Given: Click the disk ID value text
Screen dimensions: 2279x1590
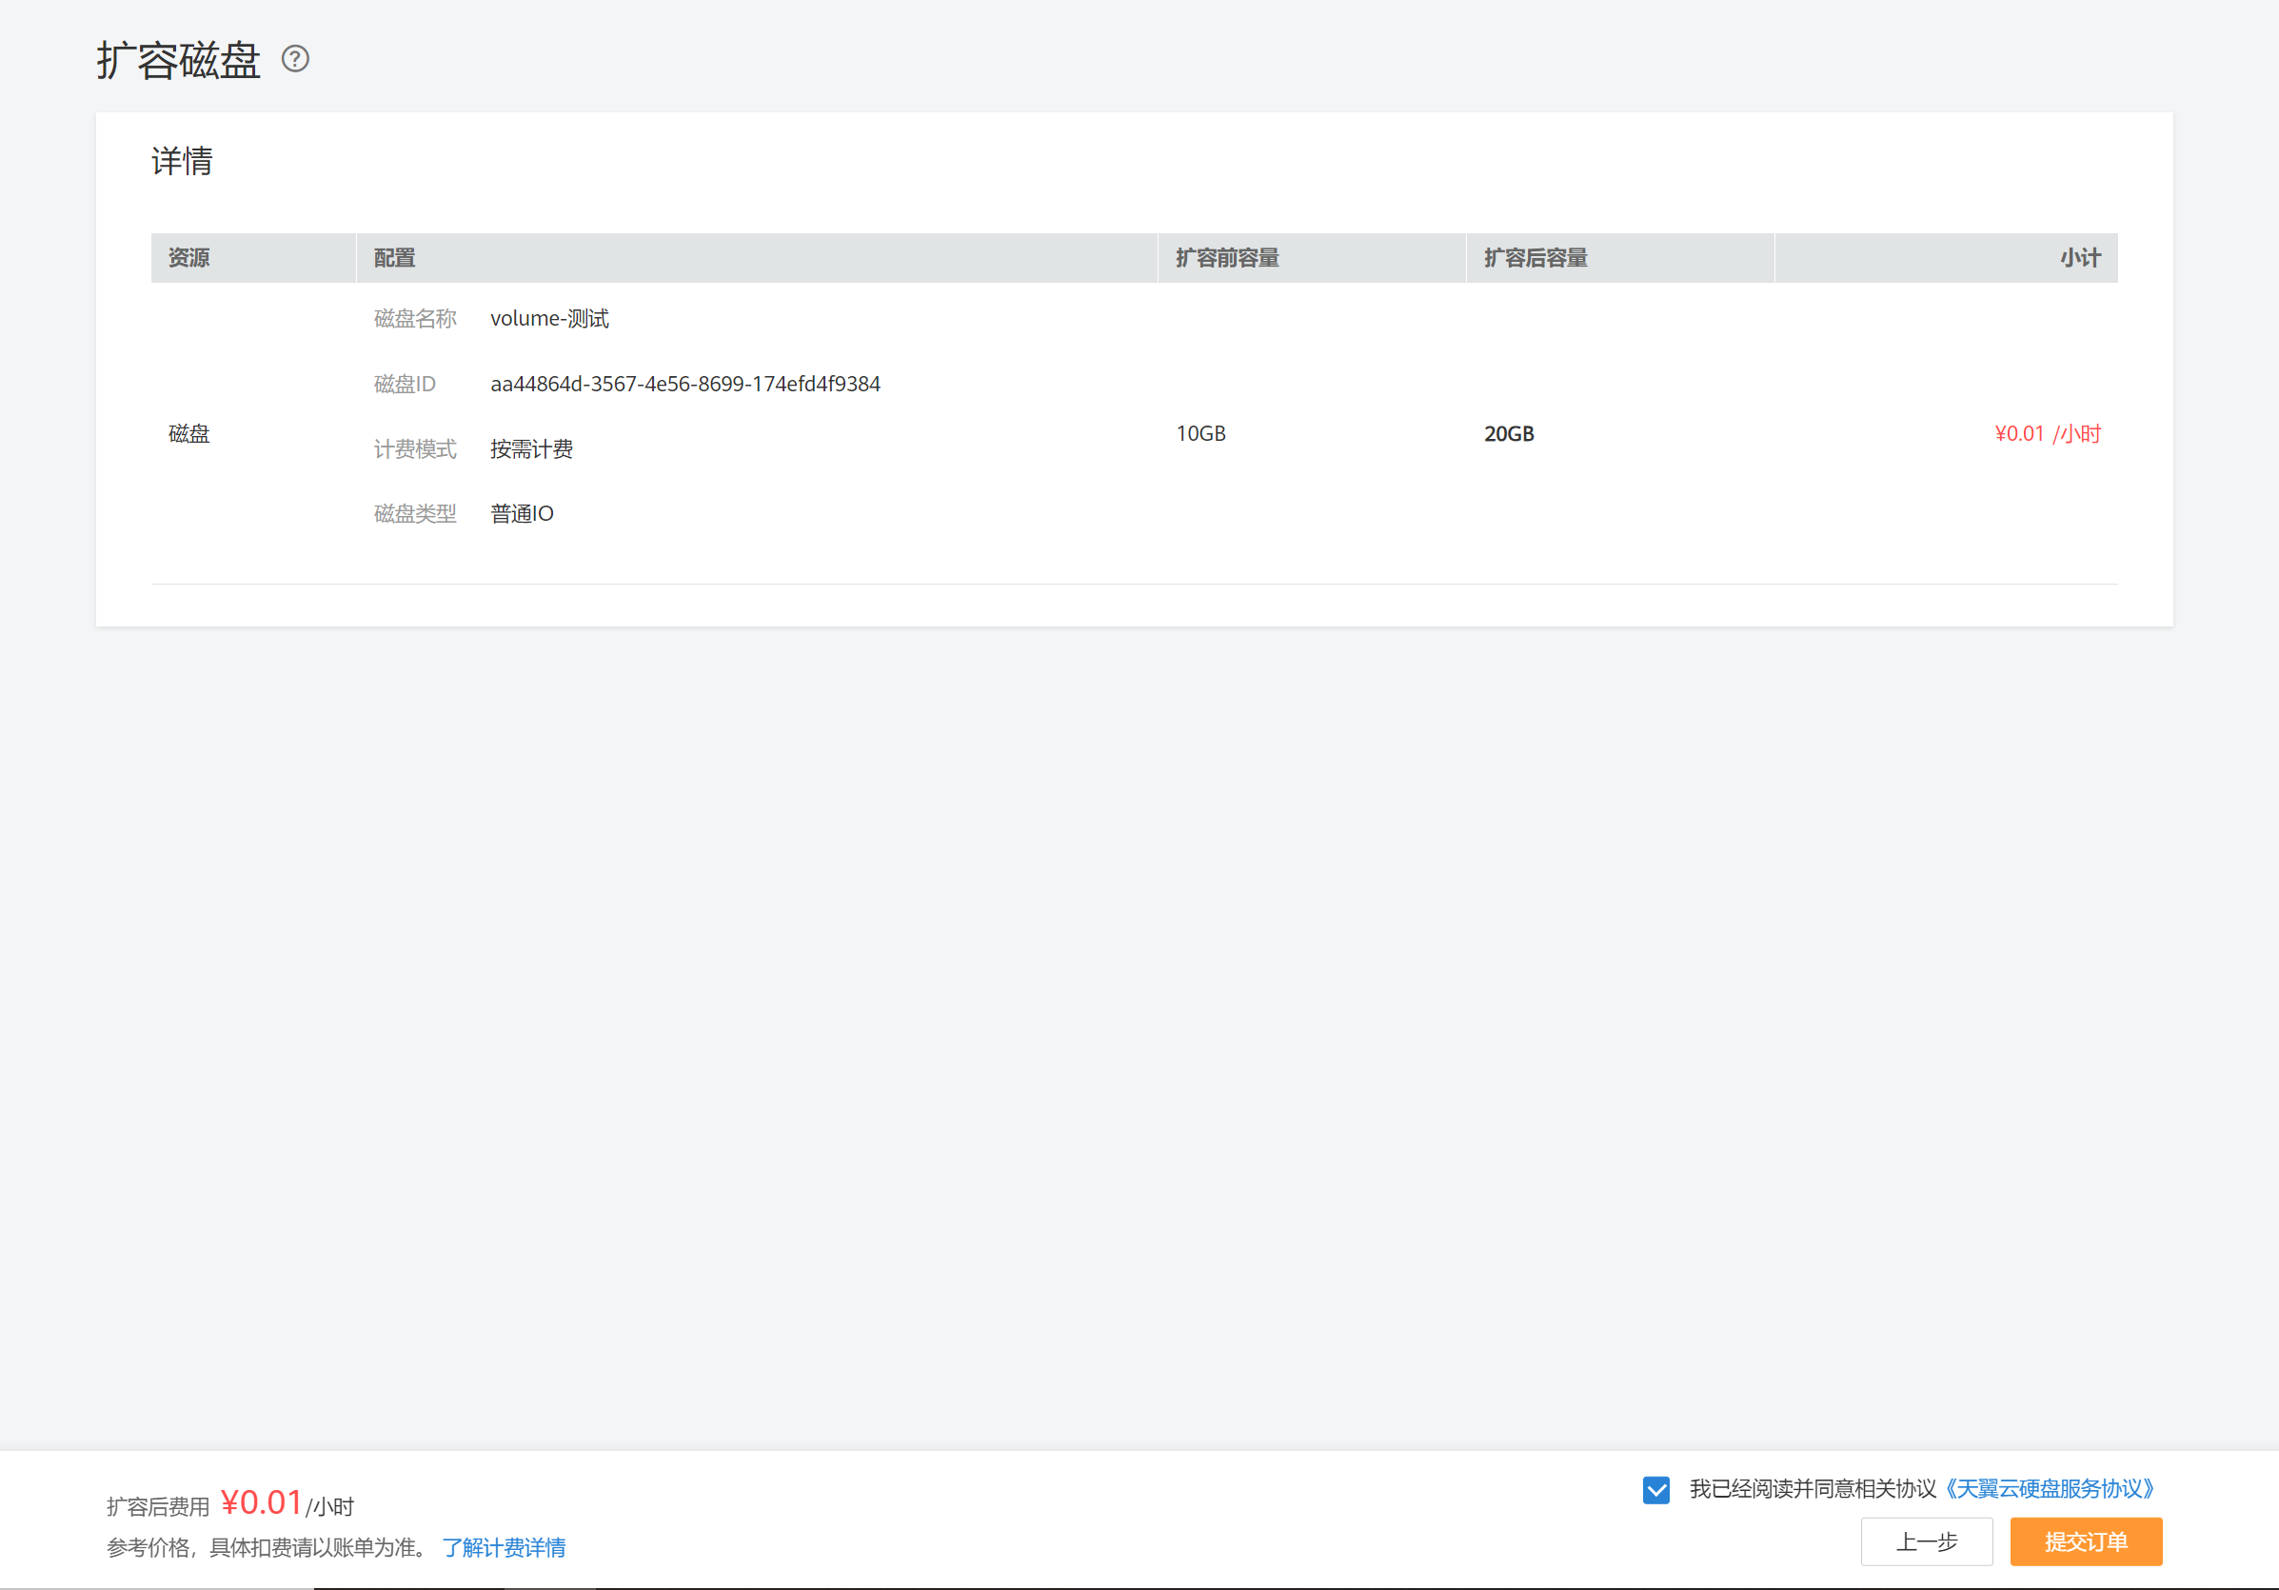Looking at the screenshot, I should 684,384.
